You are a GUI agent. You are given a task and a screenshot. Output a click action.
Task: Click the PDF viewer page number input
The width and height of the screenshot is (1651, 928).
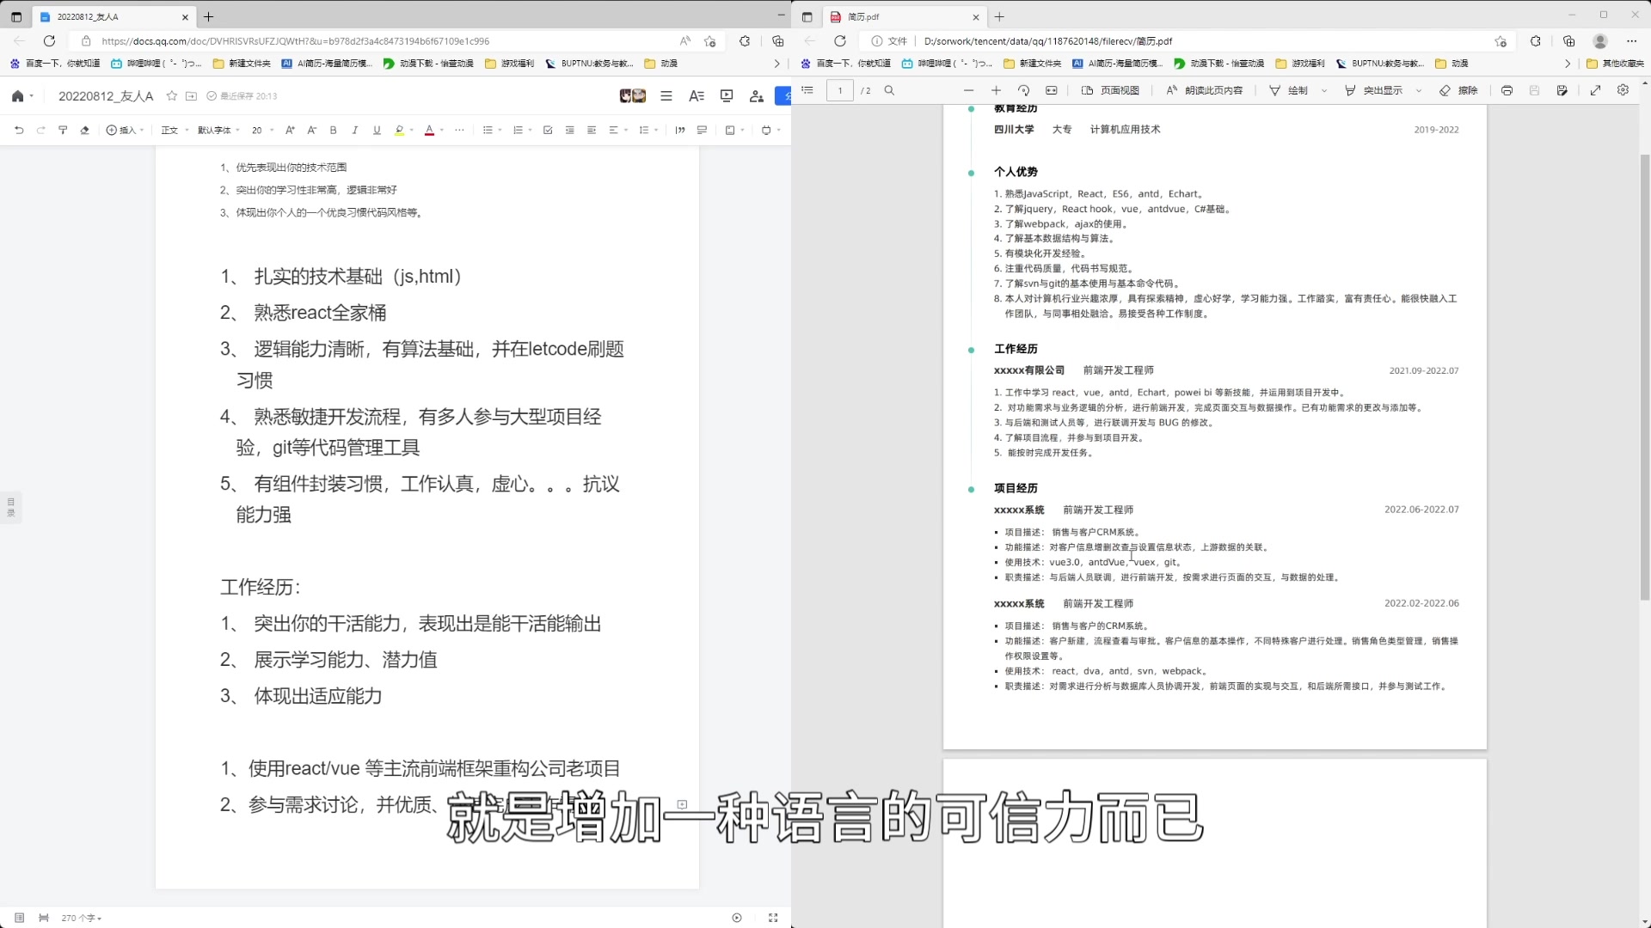tap(839, 90)
